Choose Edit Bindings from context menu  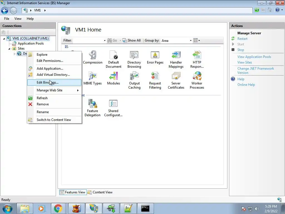click(54, 82)
